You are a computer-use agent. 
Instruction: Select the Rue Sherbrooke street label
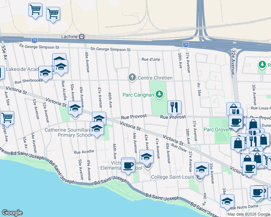(29, 81)
